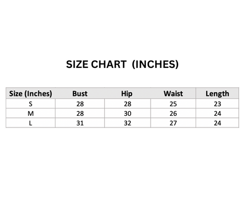Image resolution: width=245 pixels, height=205 pixels.
Task: Click the S size row label
Action: (x=31, y=104)
